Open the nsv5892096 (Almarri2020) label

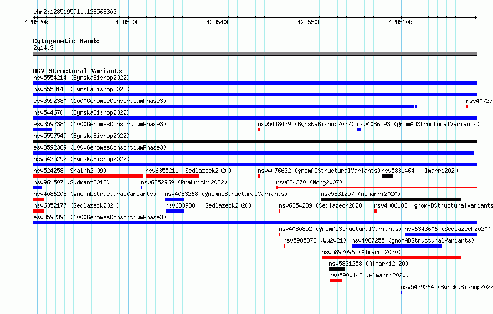point(361,252)
